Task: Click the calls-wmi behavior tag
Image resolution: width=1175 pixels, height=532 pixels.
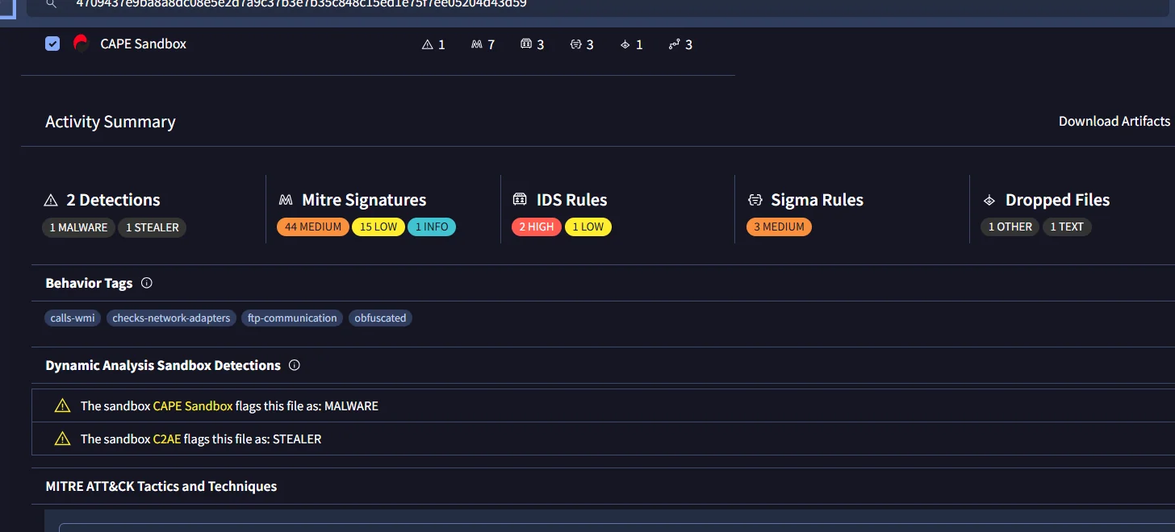Action: tap(73, 318)
